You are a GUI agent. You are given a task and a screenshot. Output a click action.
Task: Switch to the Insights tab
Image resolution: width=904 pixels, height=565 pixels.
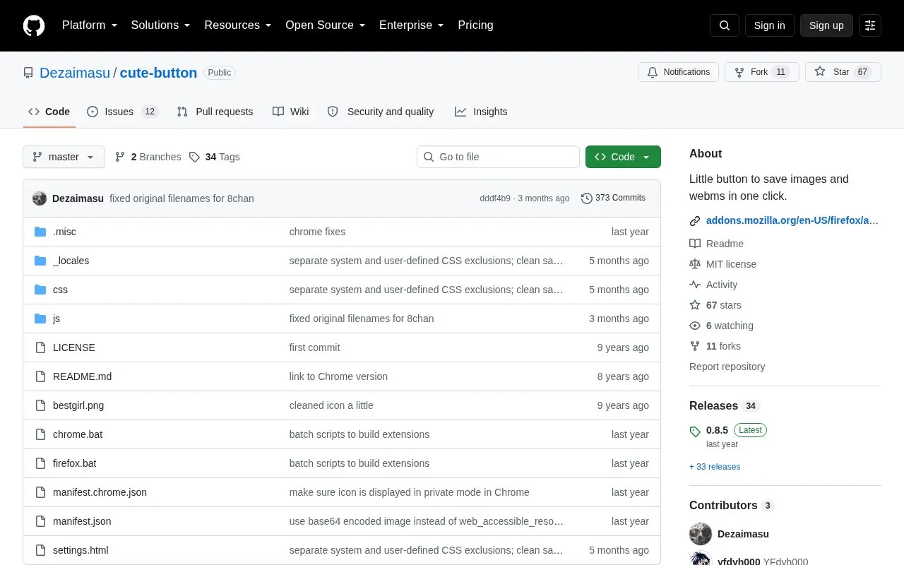481,112
